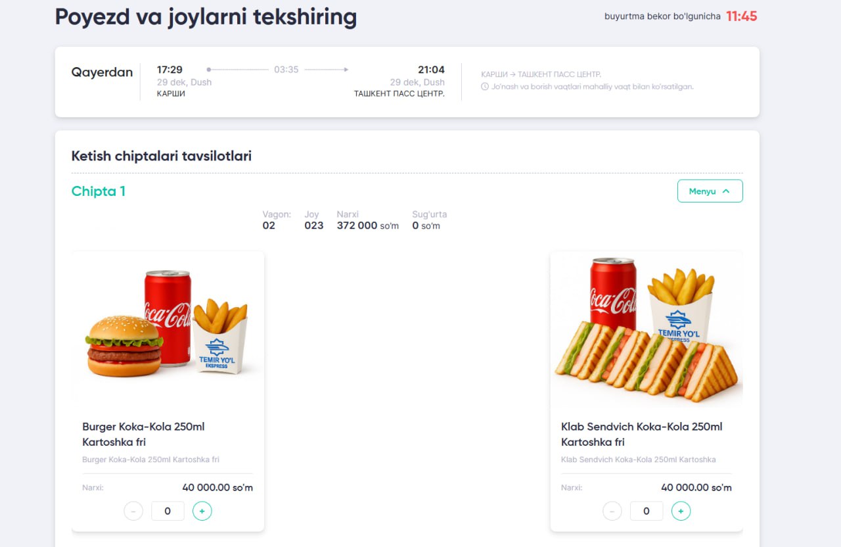This screenshot has width=841, height=547.
Task: Click the 11:45 countdown timer
Action: (x=741, y=16)
